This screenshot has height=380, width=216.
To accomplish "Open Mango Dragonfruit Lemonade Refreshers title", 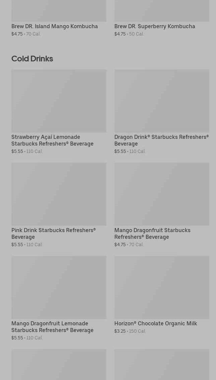I will [x=52, y=327].
